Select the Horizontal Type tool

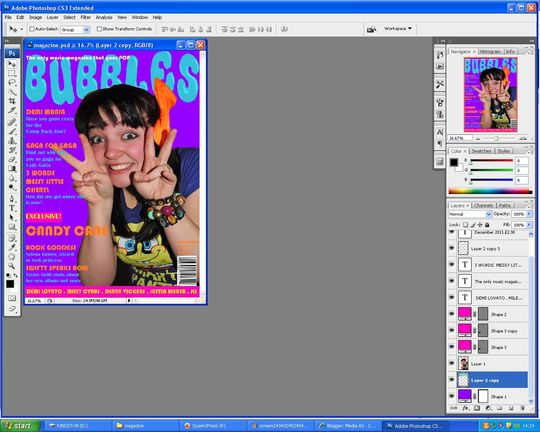12,208
